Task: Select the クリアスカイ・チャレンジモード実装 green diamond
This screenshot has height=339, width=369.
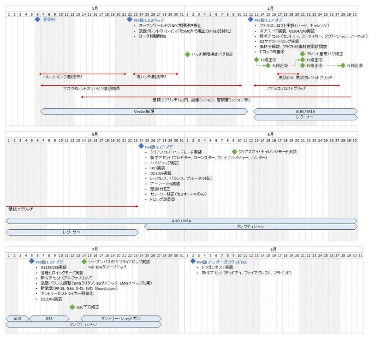Action: click(234, 152)
